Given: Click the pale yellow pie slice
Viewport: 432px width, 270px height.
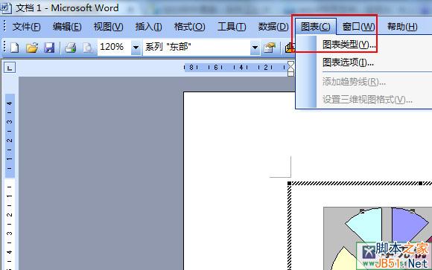Looking at the screenshot, I should [x=343, y=260].
